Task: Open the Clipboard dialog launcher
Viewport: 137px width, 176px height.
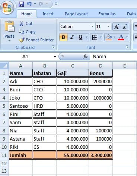Action: [53, 47]
